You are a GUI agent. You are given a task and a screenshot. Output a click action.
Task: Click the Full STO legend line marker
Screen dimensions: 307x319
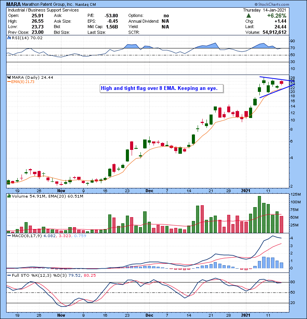[x=9, y=276]
